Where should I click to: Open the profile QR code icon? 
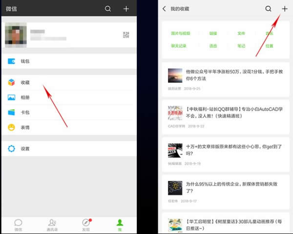[x=126, y=35]
